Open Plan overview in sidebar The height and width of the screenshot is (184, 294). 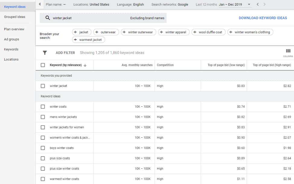tap(14, 29)
